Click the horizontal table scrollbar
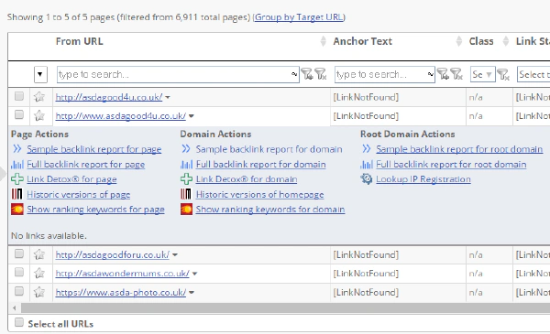 tap(285, 308)
